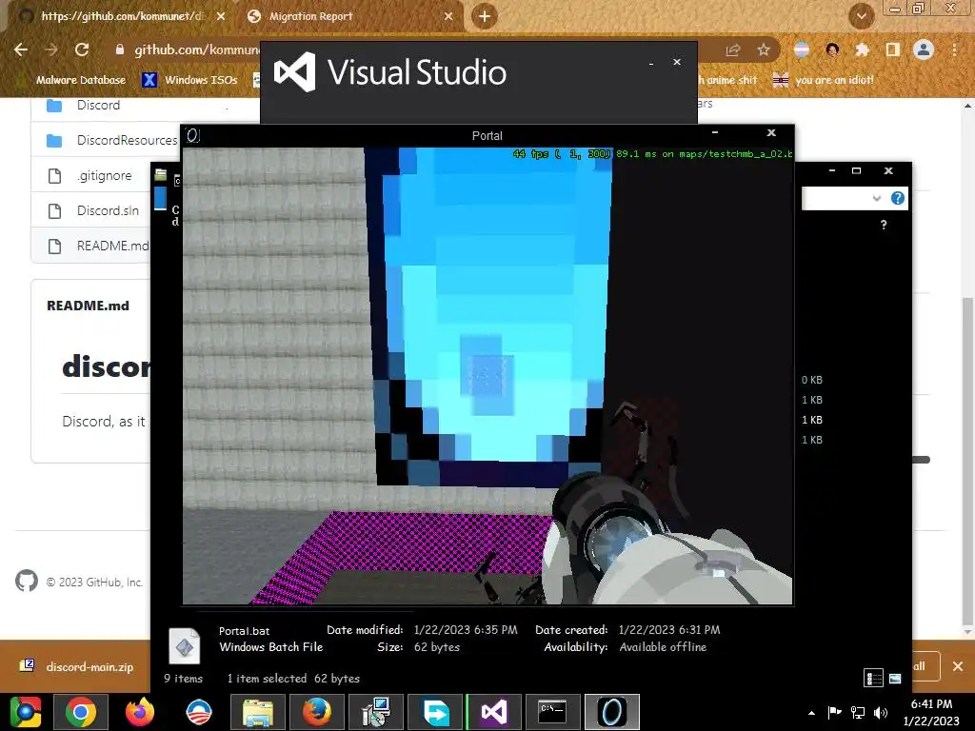Open the Discord folder in the repo
Viewport: 975px width, 731px height.
click(x=98, y=105)
